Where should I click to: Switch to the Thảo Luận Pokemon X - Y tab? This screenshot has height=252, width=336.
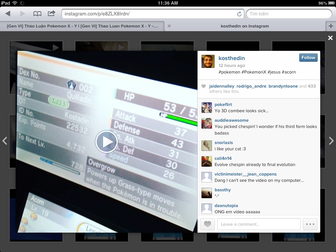click(82, 26)
